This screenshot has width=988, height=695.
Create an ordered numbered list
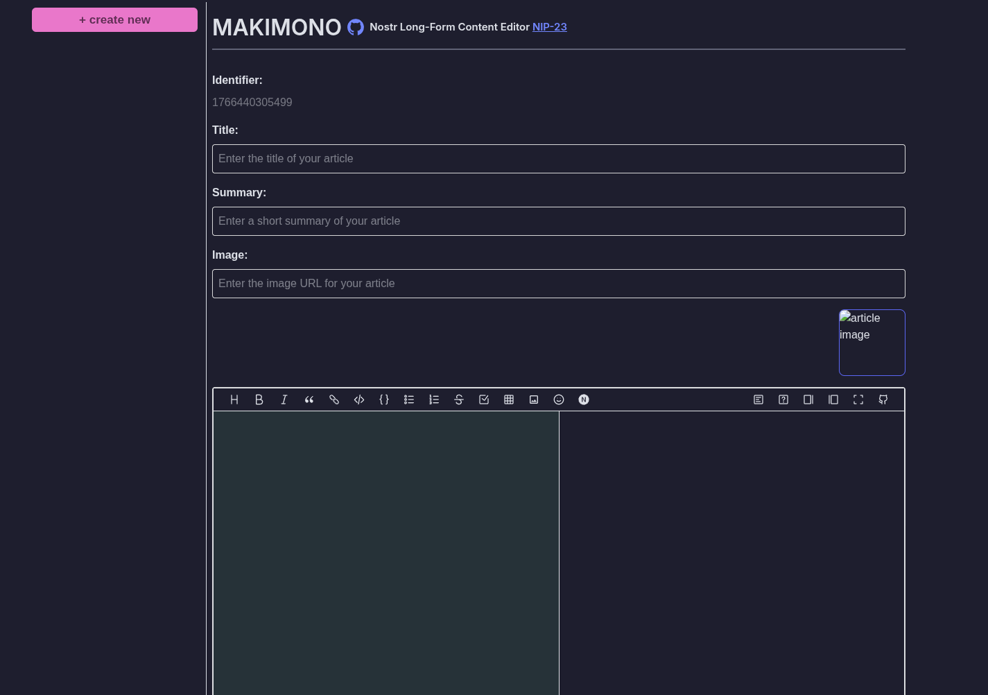(434, 400)
